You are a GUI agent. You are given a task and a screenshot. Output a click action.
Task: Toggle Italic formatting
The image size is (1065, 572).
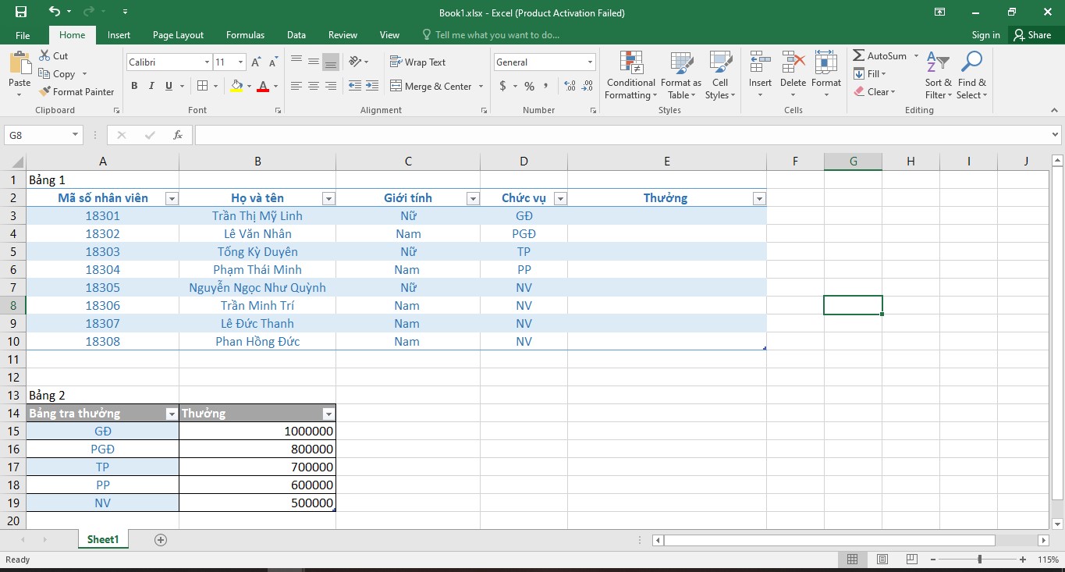[x=151, y=86]
